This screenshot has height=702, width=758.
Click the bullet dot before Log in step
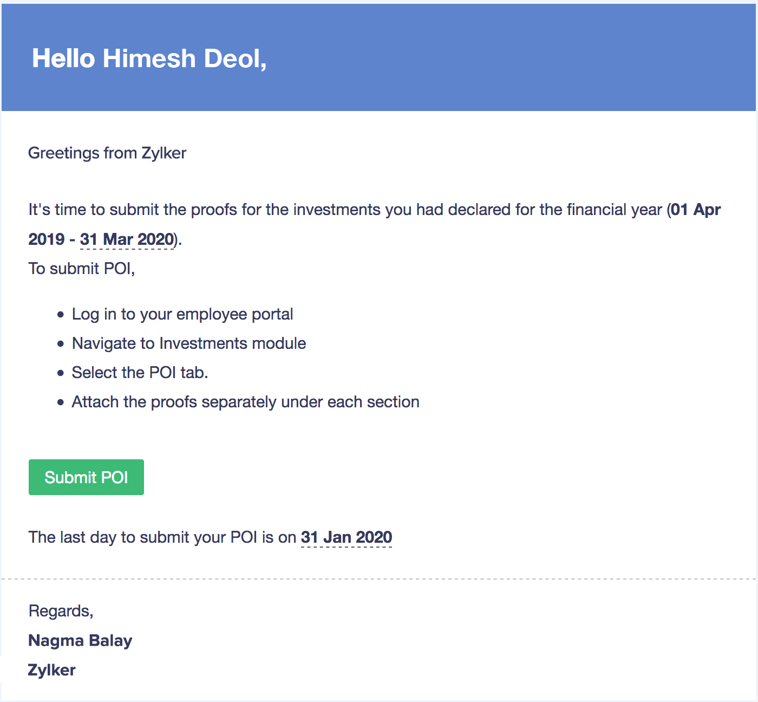pos(60,315)
